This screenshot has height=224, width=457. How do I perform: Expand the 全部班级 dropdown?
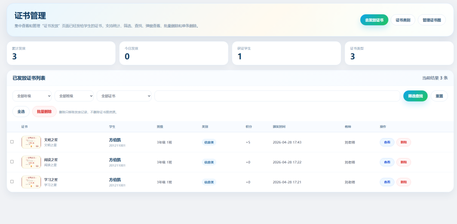click(x=74, y=96)
